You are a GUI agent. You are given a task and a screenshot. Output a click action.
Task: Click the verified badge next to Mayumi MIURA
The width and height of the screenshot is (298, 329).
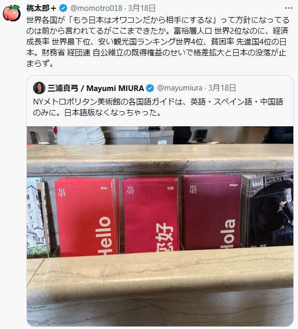coord(150,88)
